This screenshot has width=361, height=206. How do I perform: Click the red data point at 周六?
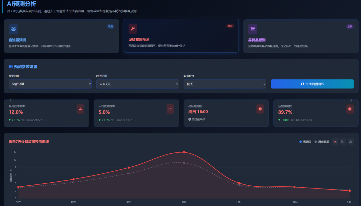tap(129, 168)
